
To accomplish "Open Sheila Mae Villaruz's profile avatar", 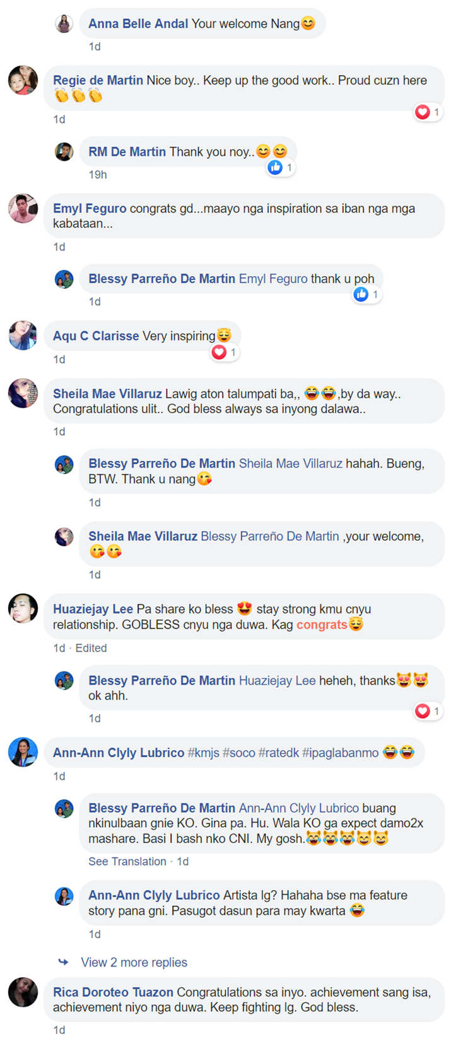I will pyautogui.click(x=23, y=393).
